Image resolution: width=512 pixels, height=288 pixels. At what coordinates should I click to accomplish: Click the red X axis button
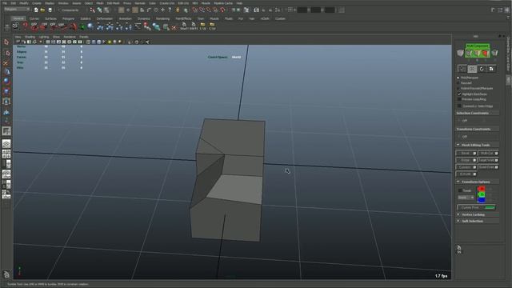[481, 189]
